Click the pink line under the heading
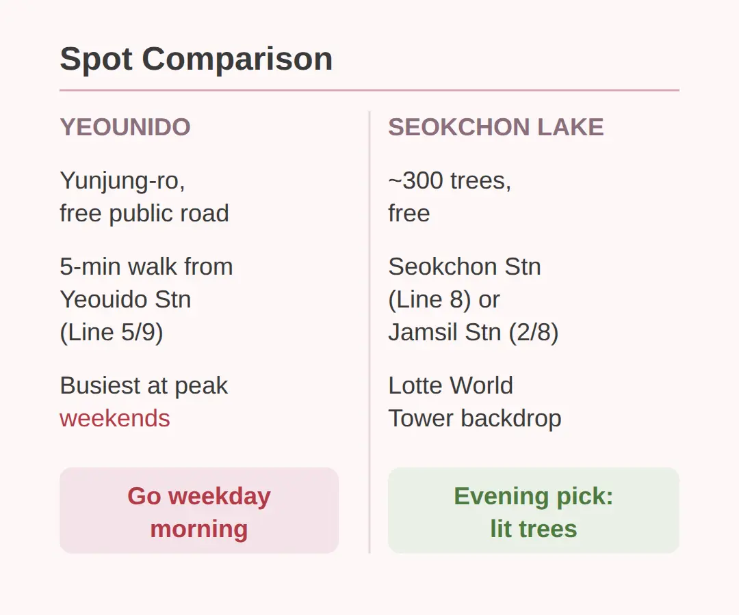Viewport: 739px width, 615px height. coord(369,90)
